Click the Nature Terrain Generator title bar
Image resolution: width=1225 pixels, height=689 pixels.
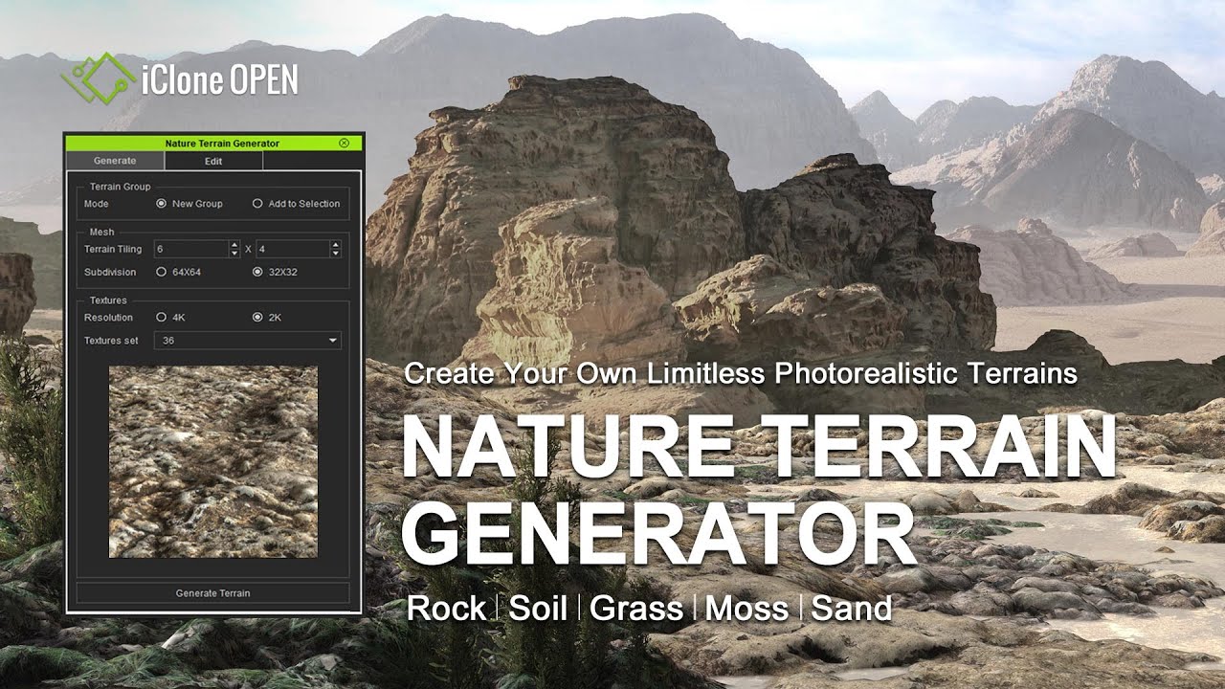tap(212, 143)
